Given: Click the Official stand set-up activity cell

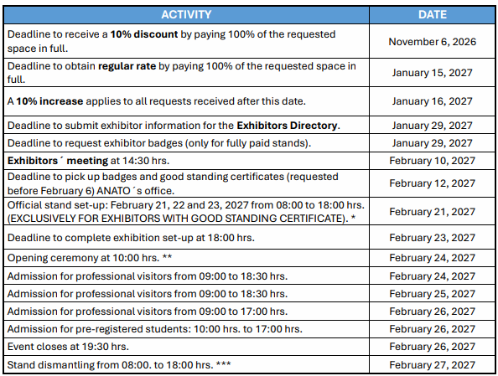Looking at the screenshot, I should (x=186, y=211).
